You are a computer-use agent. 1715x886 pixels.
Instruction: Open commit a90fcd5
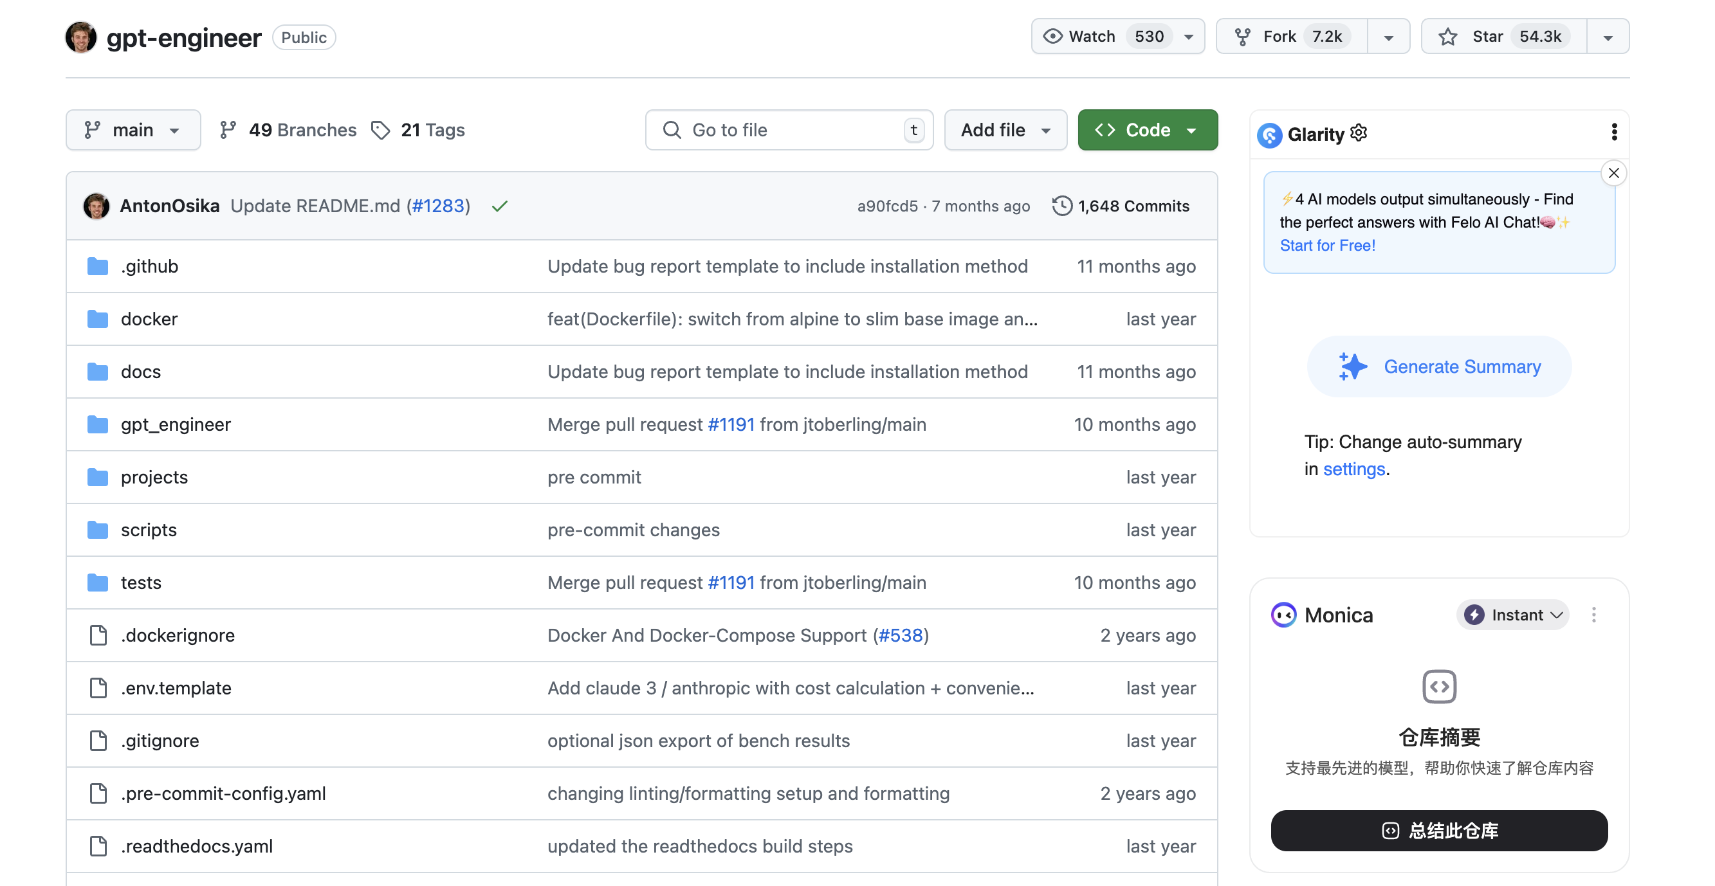pos(887,206)
